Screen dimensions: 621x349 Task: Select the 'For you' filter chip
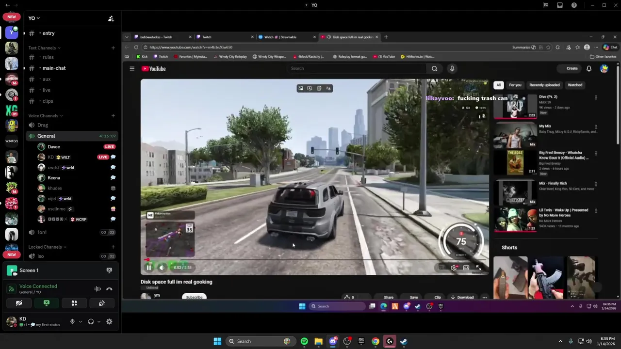pos(515,85)
